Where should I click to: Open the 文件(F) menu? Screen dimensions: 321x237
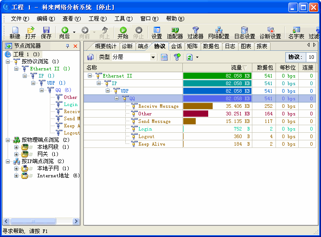(20, 19)
